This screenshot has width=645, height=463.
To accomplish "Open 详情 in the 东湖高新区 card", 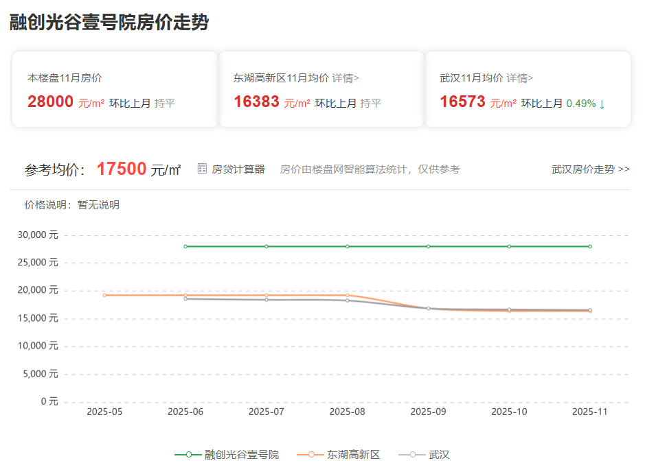I will tap(346, 78).
